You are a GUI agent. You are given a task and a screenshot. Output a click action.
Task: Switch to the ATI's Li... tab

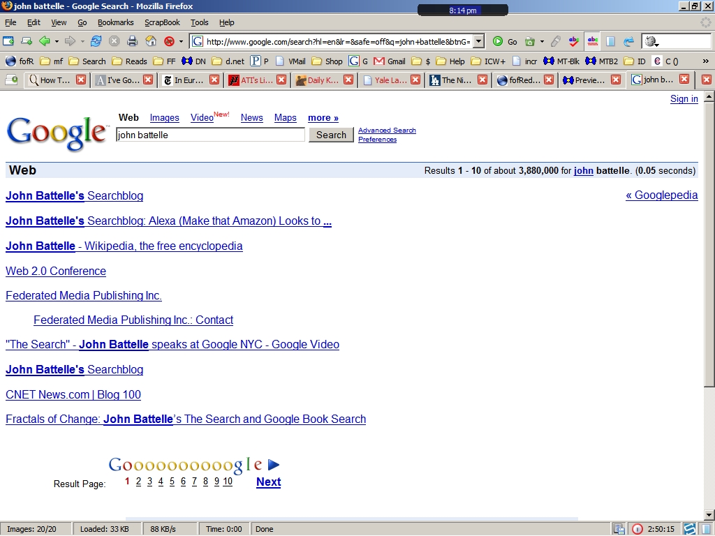(251, 80)
